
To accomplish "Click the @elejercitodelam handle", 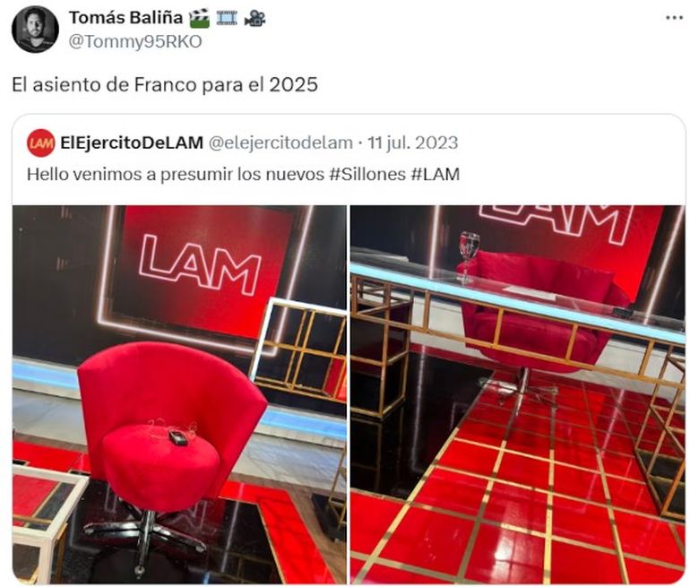I will click(x=280, y=143).
